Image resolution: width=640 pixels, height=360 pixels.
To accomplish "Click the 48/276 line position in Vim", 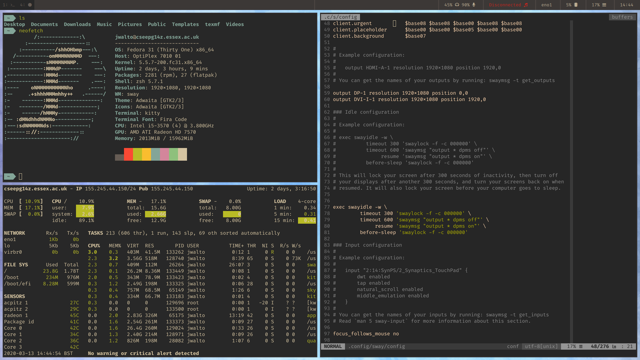I will click(x=600, y=347).
